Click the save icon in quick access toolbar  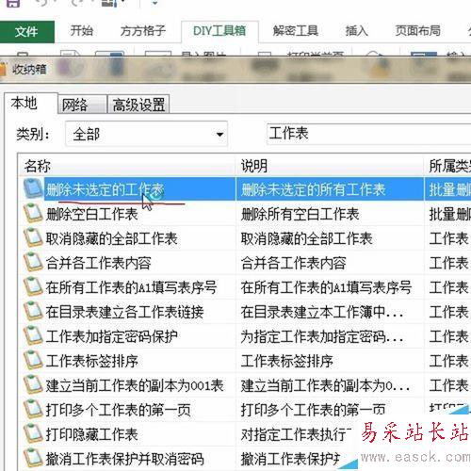coord(13,3)
